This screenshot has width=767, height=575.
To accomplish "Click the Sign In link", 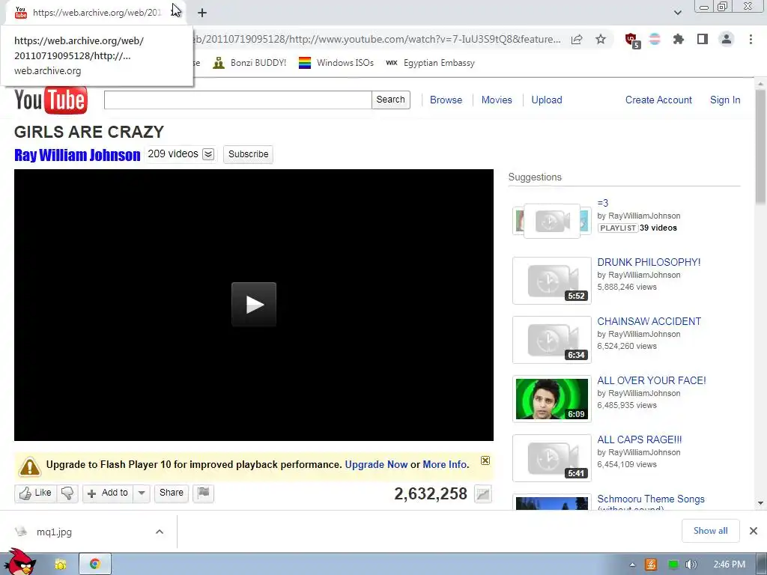I will tap(725, 100).
